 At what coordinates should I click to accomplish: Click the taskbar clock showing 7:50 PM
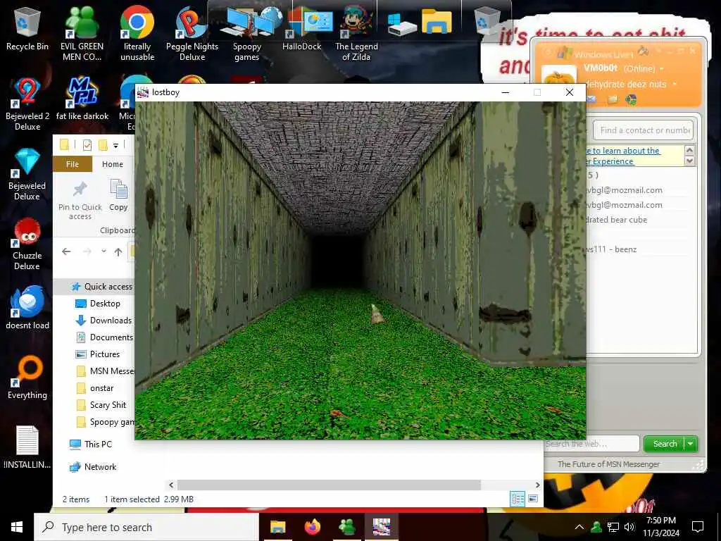[660, 527]
